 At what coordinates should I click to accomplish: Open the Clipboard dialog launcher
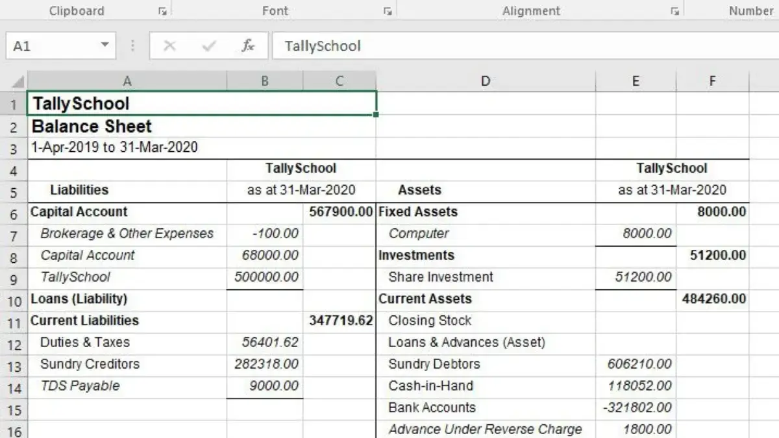pyautogui.click(x=162, y=11)
